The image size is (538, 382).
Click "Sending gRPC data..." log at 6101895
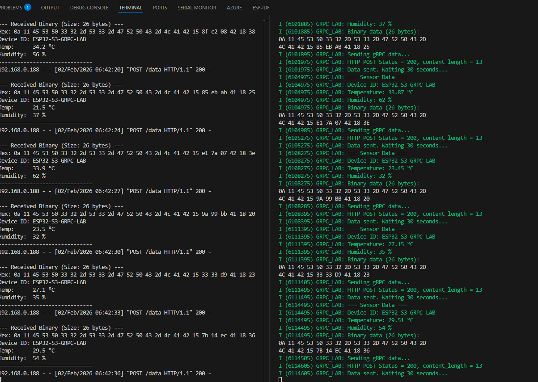344,55
